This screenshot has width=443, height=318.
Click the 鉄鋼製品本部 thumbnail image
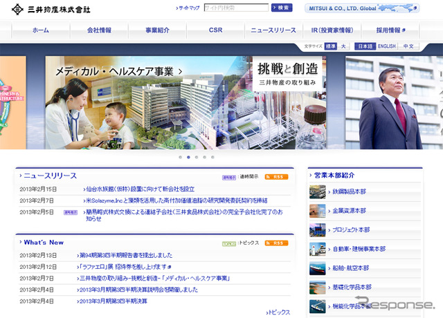tap(317, 192)
